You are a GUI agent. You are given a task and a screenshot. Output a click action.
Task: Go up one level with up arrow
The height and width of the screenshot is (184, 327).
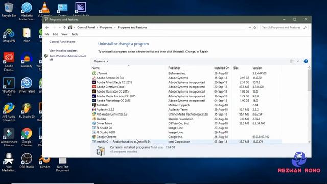65,27
